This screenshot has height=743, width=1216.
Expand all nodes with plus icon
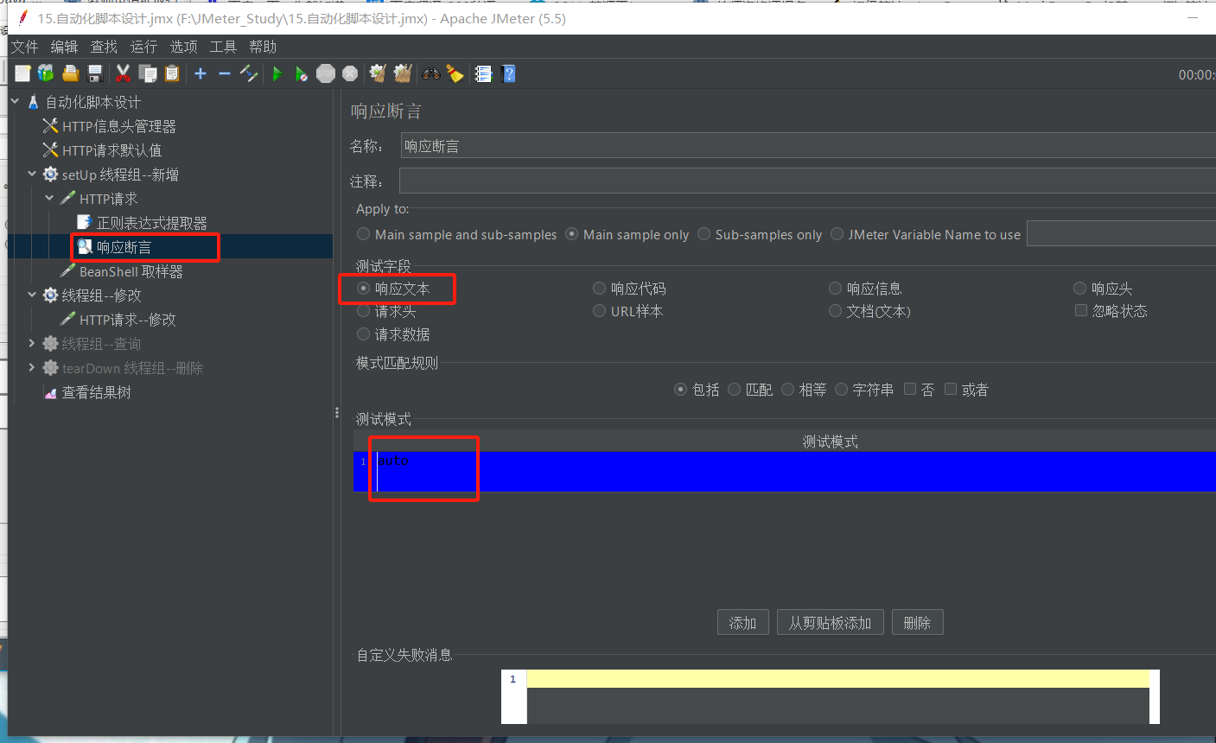[x=201, y=74]
